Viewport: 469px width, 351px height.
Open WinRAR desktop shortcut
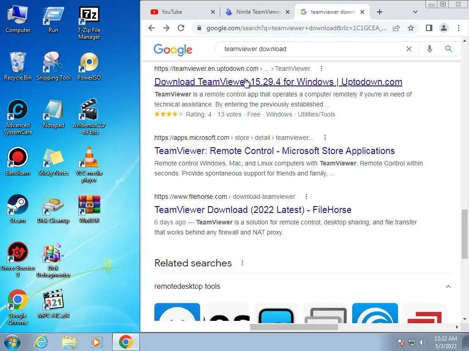pyautogui.click(x=89, y=208)
